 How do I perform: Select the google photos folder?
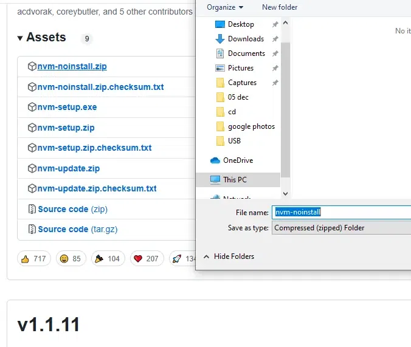click(251, 126)
